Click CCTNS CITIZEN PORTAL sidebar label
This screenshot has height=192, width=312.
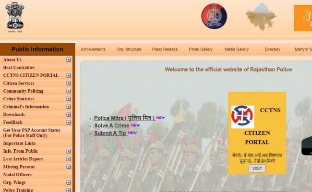pos(31,75)
